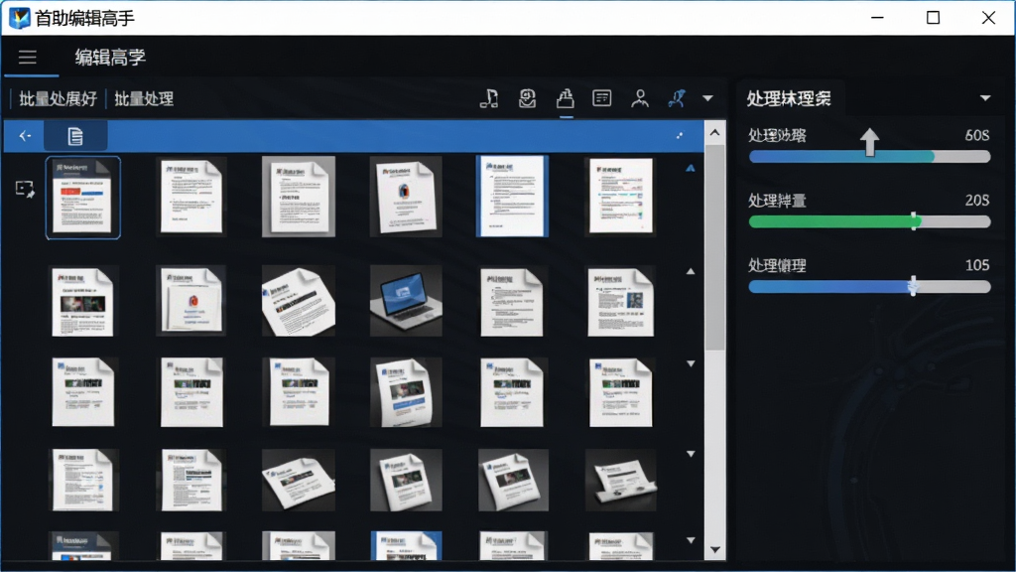Click scrollbar up arrow

pos(714,133)
